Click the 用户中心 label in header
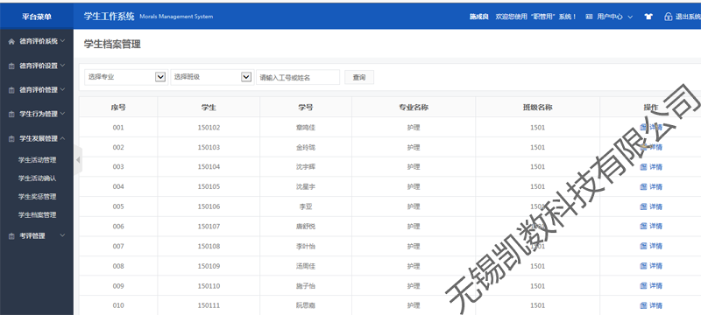 click(610, 17)
